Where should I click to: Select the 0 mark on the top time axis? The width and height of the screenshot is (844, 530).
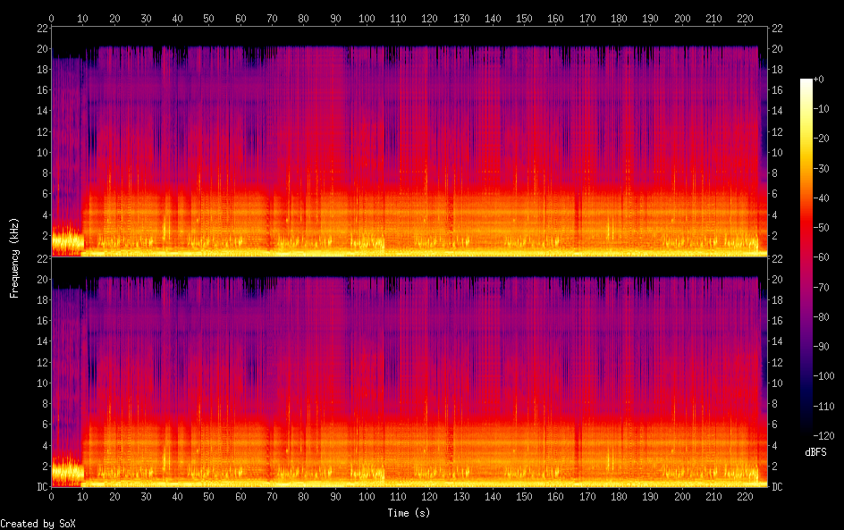click(51, 18)
